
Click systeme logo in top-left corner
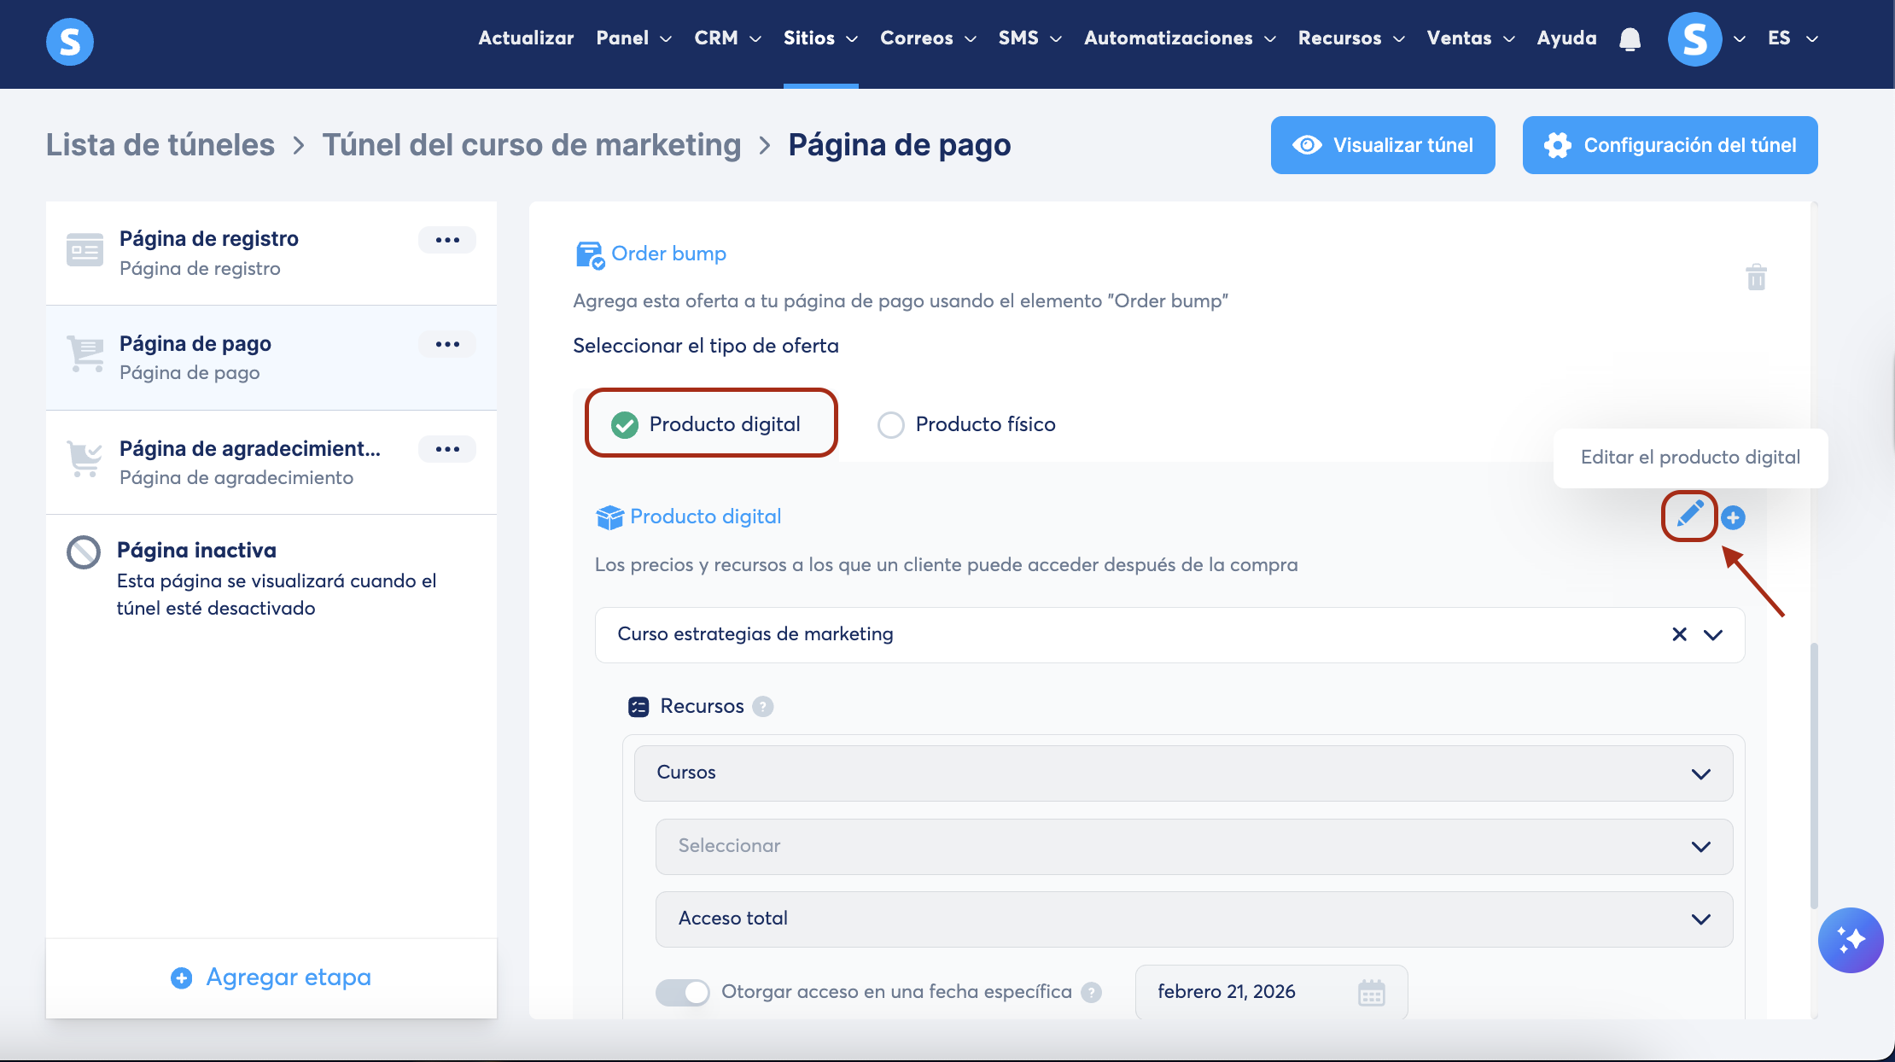[x=70, y=41]
